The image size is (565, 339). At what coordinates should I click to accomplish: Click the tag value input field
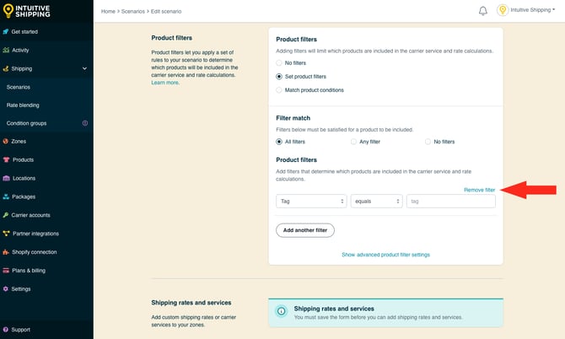(x=450, y=202)
